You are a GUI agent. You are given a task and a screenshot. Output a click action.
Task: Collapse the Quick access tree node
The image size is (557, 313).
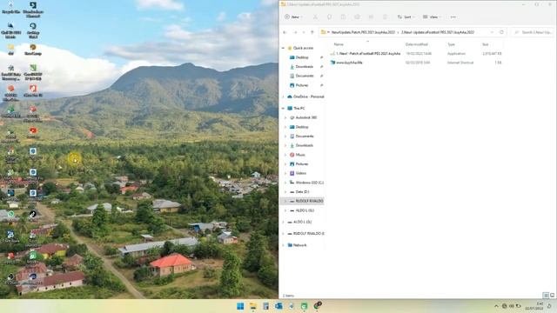(284, 48)
